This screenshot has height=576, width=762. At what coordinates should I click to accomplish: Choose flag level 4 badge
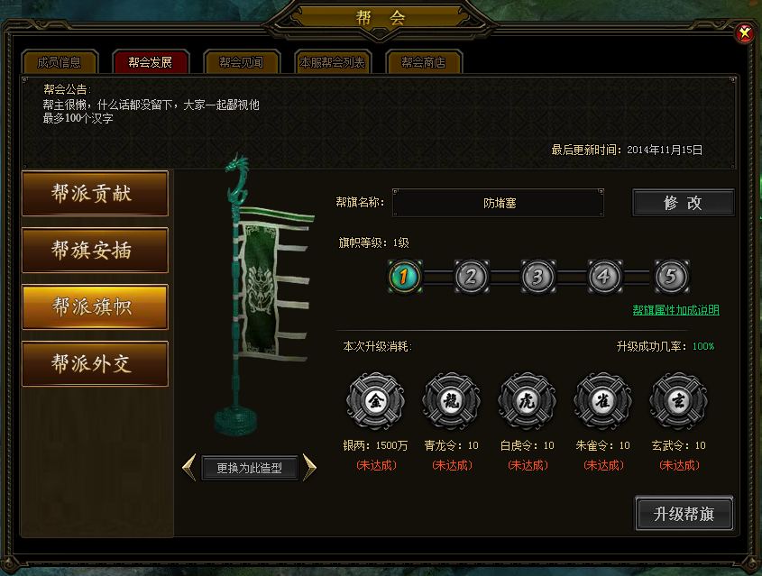point(604,277)
